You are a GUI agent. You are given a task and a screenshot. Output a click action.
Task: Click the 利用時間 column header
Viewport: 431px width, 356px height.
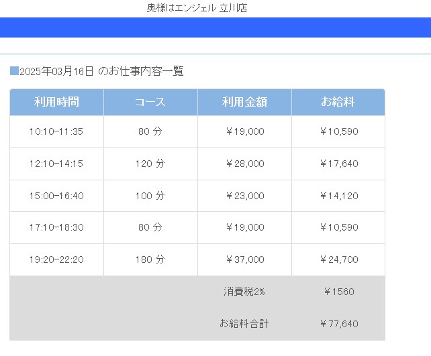[56, 102]
